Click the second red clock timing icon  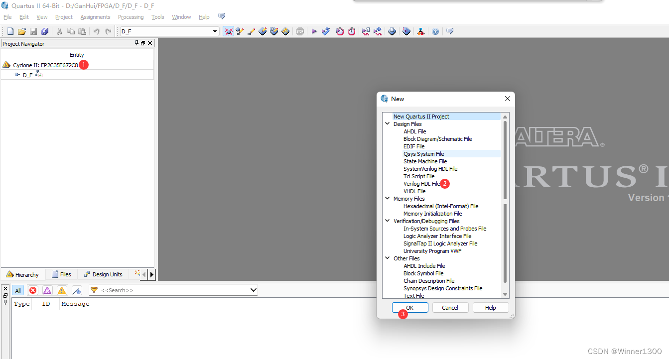tap(352, 31)
